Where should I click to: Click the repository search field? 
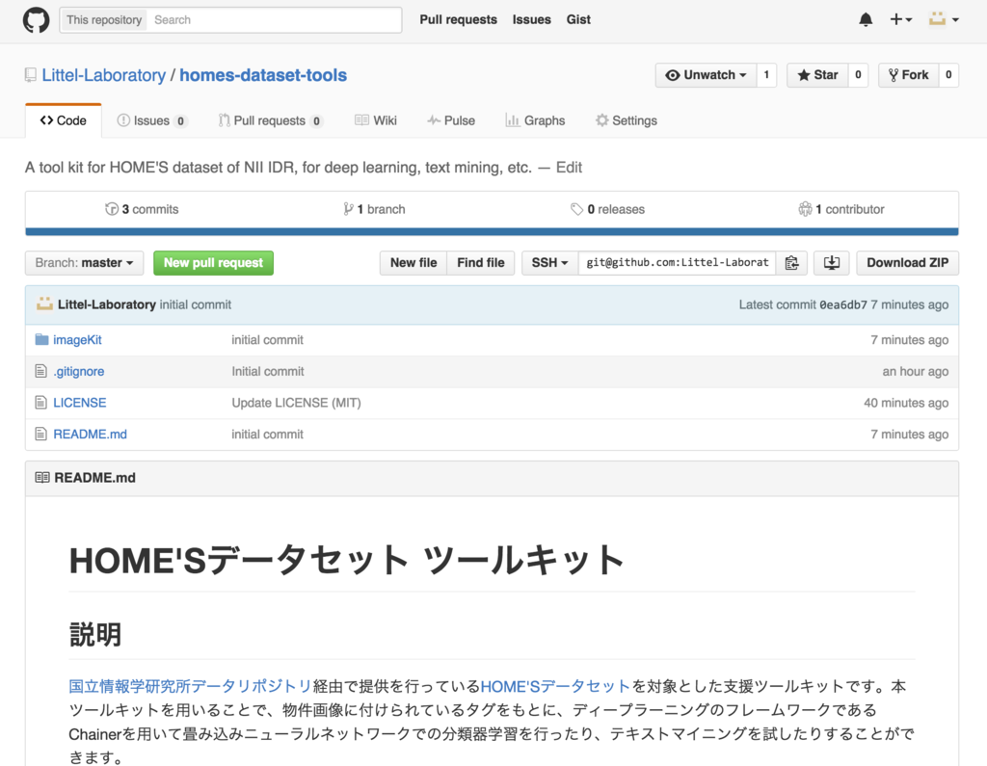(274, 20)
